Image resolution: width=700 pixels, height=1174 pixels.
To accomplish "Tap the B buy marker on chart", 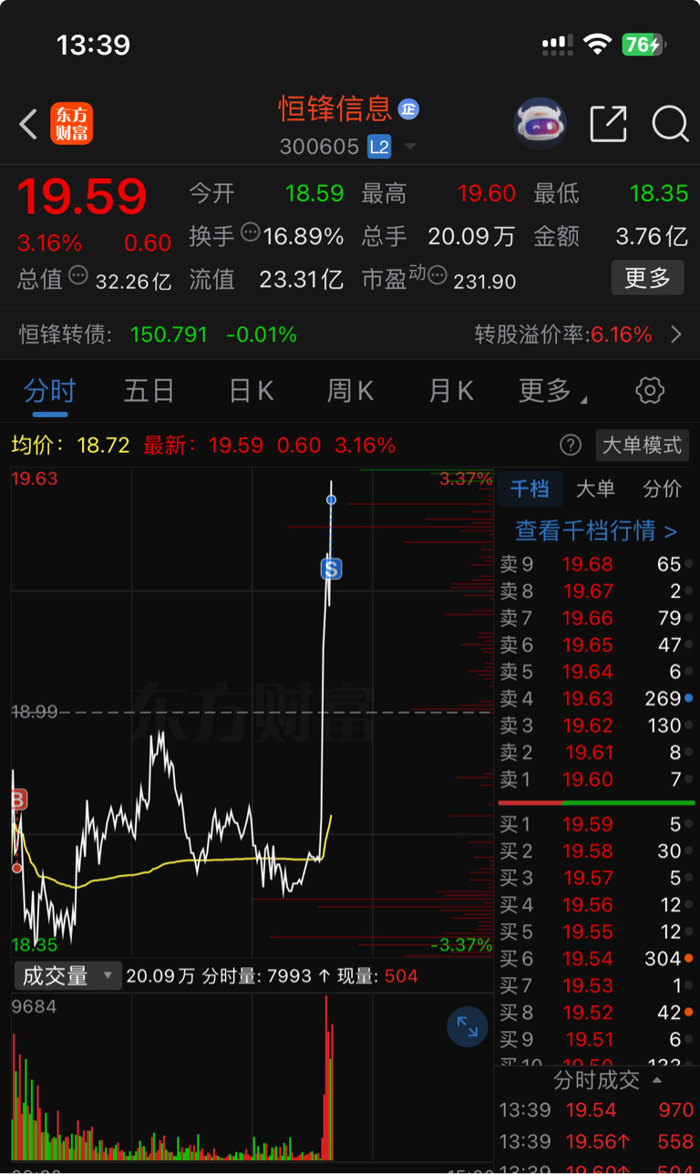I will (17, 800).
